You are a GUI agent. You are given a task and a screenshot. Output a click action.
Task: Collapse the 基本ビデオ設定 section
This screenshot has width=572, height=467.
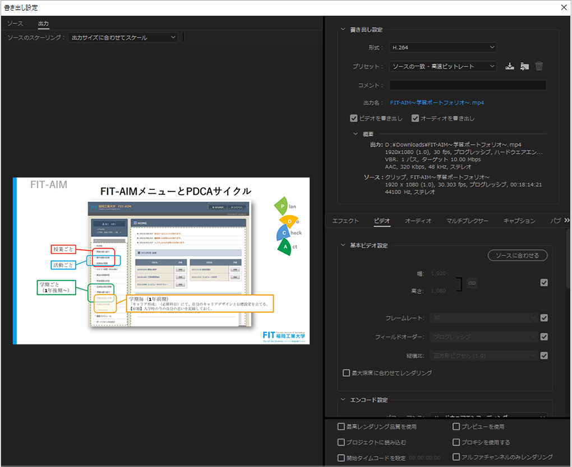click(x=343, y=245)
